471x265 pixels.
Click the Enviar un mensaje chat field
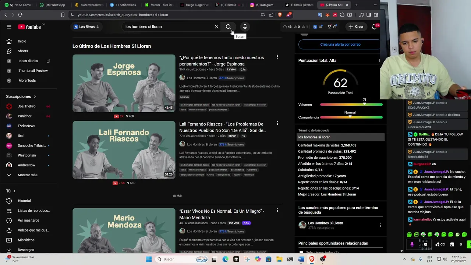[x=419, y=244]
